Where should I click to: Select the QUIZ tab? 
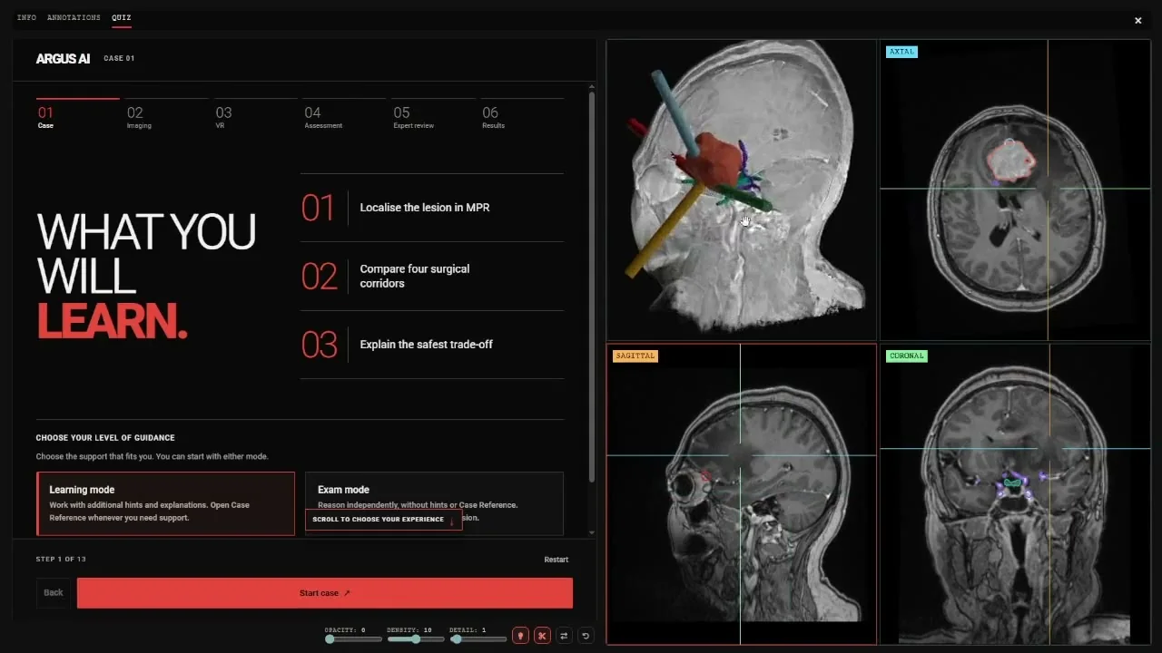click(x=122, y=17)
